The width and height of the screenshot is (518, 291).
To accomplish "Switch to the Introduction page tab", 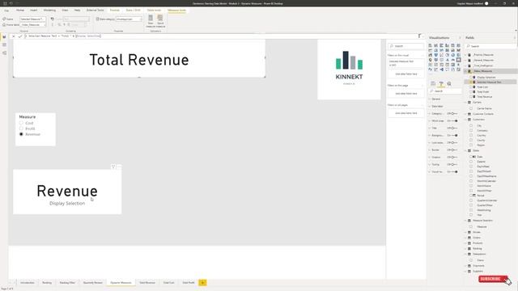I will tap(28, 283).
